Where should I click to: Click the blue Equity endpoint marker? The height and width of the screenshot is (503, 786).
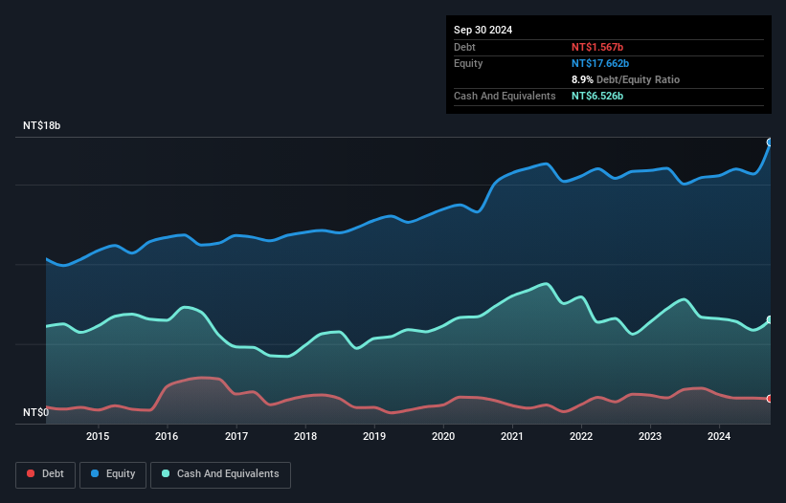point(770,142)
